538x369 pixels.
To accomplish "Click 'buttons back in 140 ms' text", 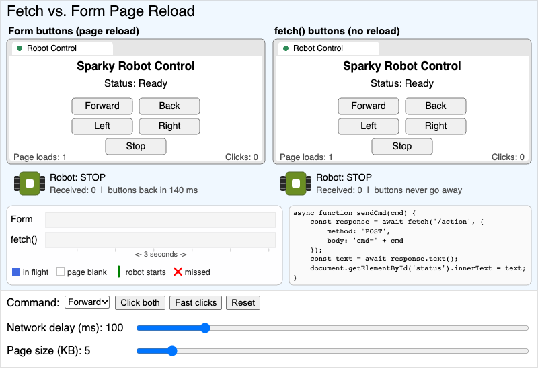I will click(153, 190).
